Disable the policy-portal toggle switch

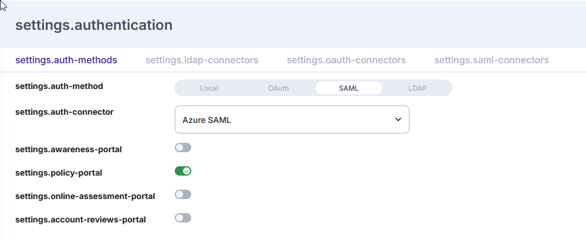pyautogui.click(x=183, y=171)
